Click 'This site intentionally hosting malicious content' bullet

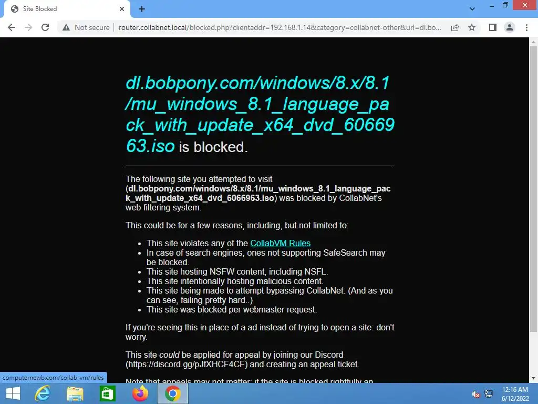[x=235, y=281]
